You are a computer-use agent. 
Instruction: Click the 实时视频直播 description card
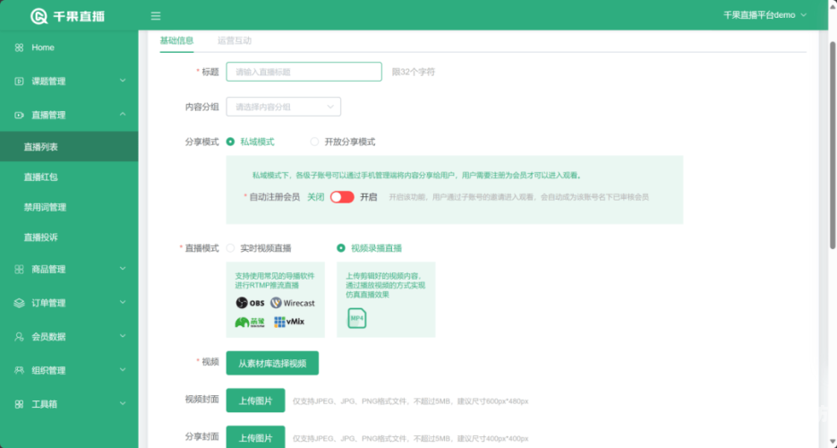pos(276,299)
